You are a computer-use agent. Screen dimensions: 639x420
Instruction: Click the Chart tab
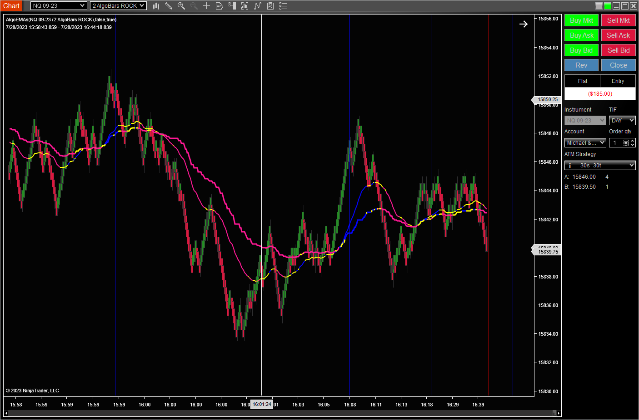pyautogui.click(x=11, y=6)
